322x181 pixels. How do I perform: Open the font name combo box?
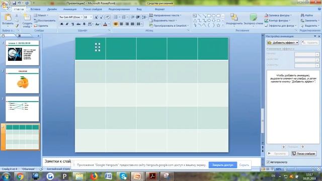[x=71, y=17]
